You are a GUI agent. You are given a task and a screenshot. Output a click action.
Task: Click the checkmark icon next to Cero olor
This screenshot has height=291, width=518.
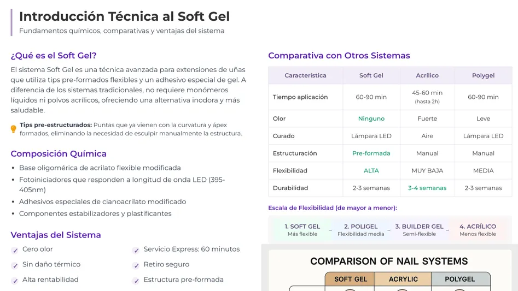click(x=15, y=250)
